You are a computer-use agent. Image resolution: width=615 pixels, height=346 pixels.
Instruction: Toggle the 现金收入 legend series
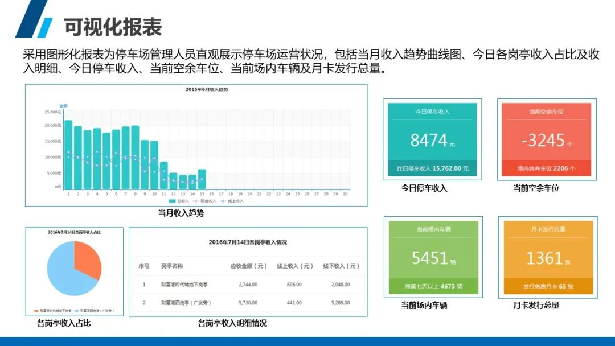pyautogui.click(x=204, y=201)
